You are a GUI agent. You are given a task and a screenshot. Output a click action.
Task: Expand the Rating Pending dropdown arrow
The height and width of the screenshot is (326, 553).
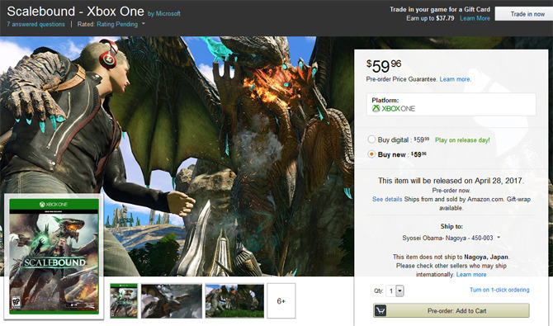click(x=144, y=24)
